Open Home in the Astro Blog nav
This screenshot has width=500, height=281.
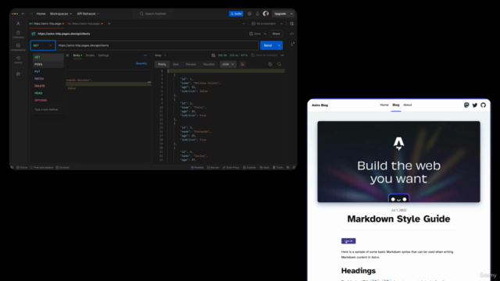tap(384, 105)
